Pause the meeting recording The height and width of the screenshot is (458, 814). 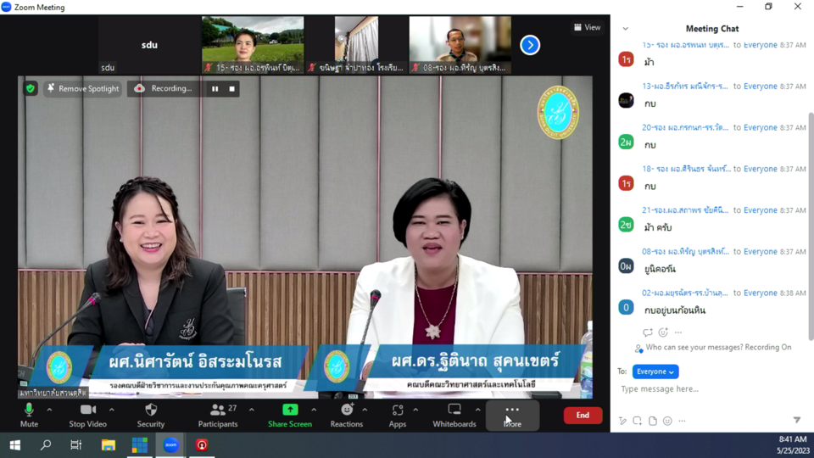(215, 88)
